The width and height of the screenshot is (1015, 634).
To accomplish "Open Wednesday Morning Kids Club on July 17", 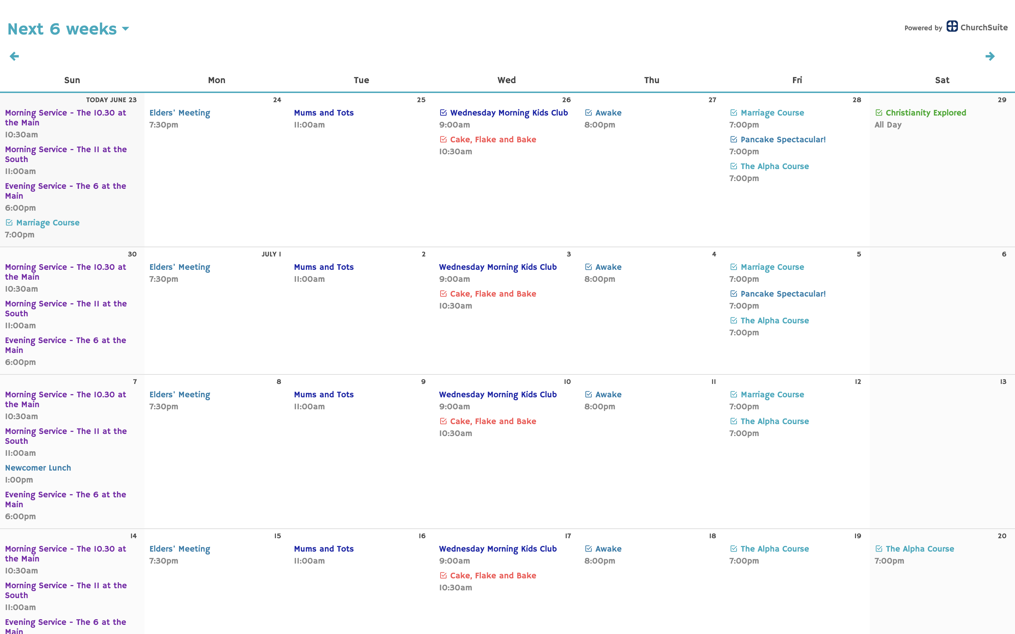I will [498, 549].
